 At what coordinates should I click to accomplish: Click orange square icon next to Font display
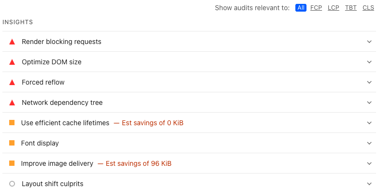(x=12, y=143)
